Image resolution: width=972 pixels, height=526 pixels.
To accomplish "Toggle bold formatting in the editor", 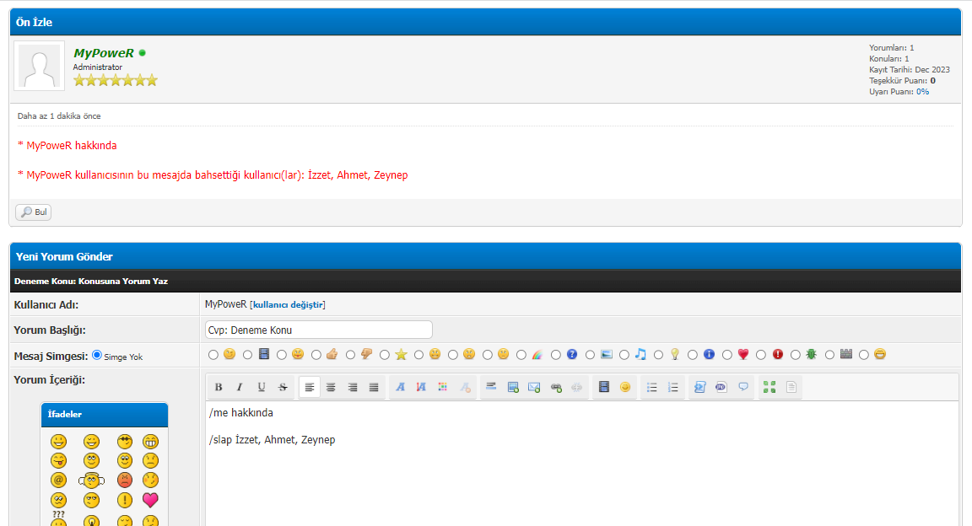I will (219, 387).
